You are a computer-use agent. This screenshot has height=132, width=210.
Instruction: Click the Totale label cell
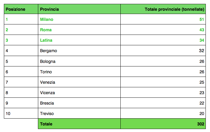pyautogui.click(x=79, y=124)
